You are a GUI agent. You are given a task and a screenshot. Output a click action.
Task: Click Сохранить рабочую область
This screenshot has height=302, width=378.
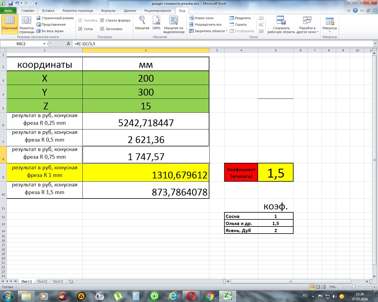281,24
